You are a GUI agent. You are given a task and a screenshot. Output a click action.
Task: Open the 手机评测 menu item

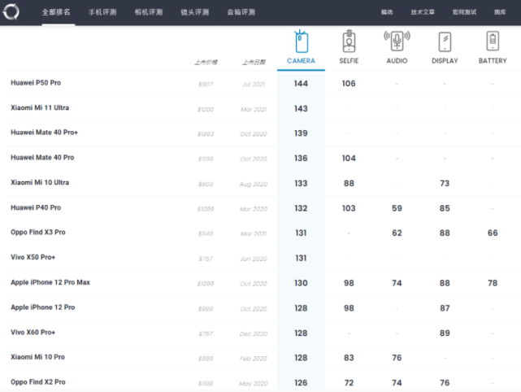[102, 12]
